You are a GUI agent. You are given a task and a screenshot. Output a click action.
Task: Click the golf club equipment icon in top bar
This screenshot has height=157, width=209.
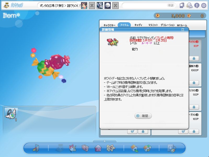pos(100,5)
